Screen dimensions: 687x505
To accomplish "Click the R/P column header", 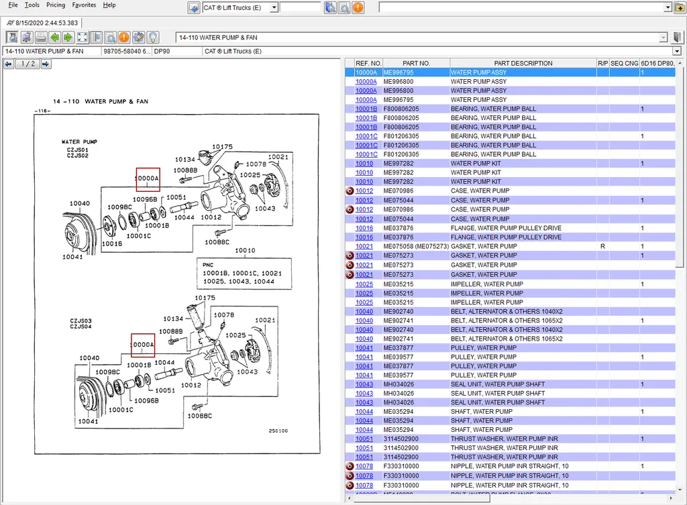I will 603,63.
